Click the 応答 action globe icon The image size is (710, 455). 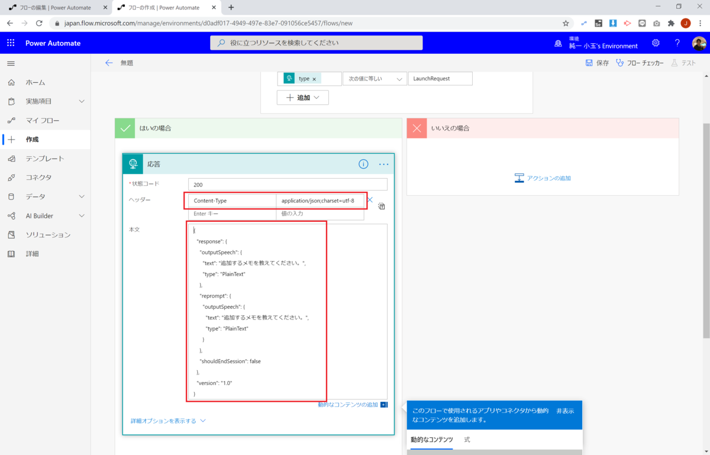point(133,164)
